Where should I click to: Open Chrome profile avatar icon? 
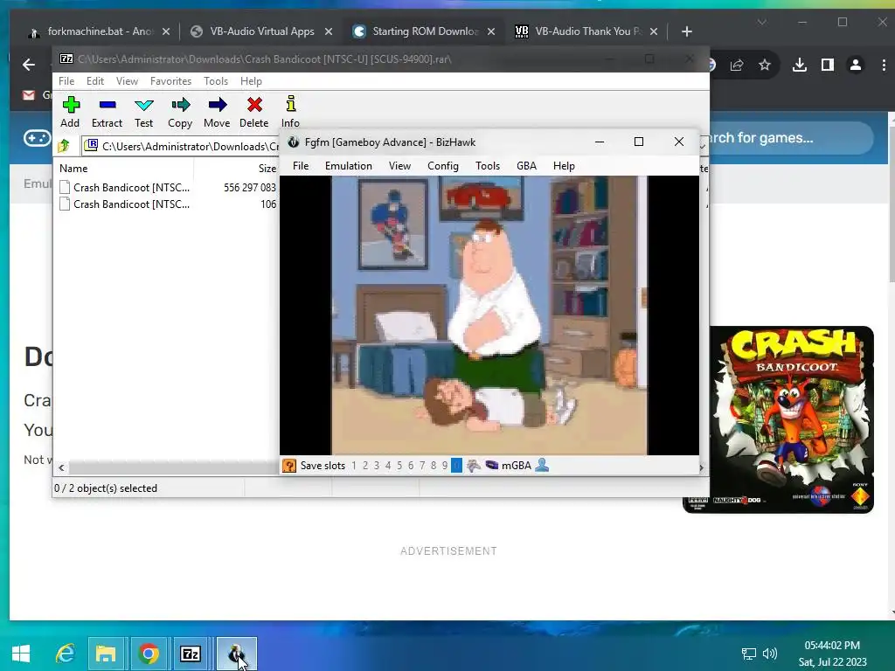point(856,65)
